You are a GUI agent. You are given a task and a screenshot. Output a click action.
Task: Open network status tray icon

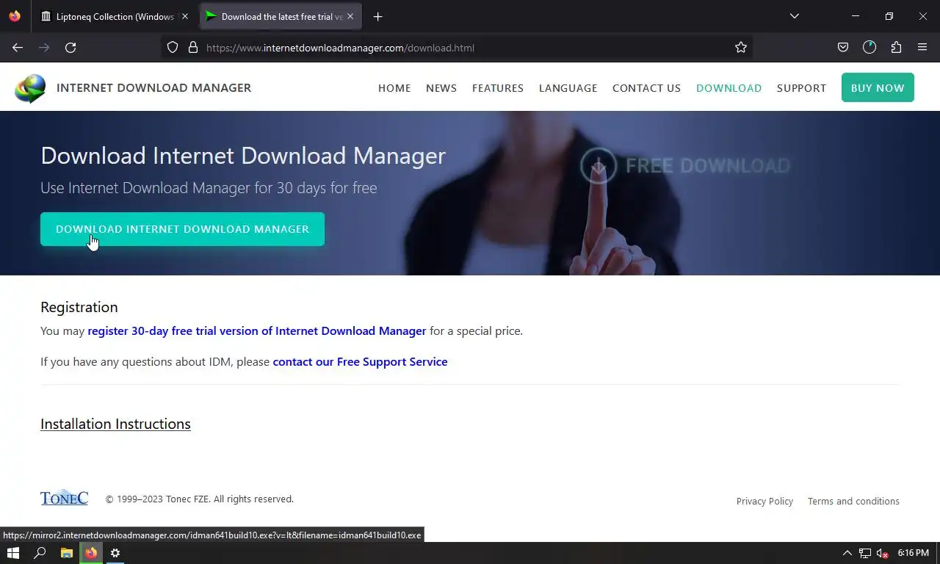click(865, 553)
